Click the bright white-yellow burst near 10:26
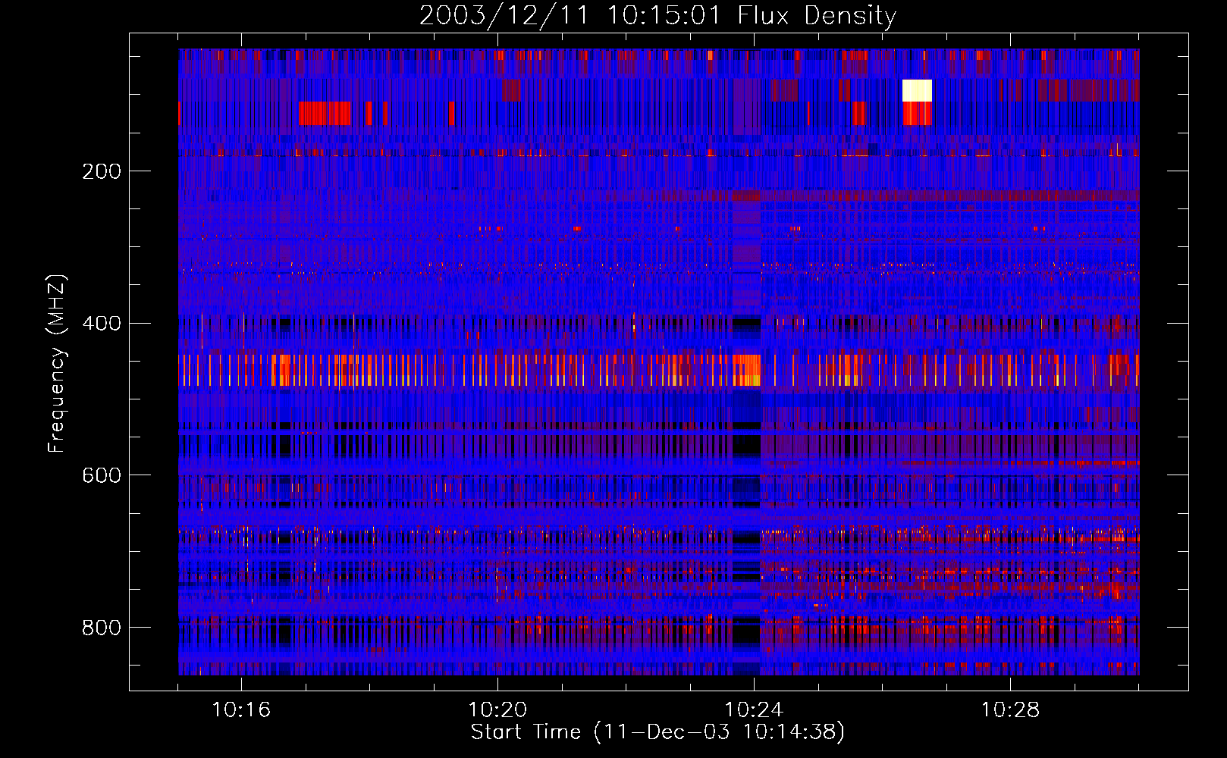The width and height of the screenshot is (1227, 758). [x=917, y=90]
